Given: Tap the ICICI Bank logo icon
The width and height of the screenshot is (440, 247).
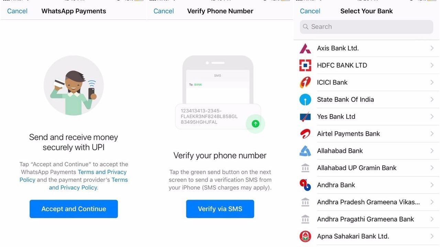Looking at the screenshot, I should pos(305,82).
